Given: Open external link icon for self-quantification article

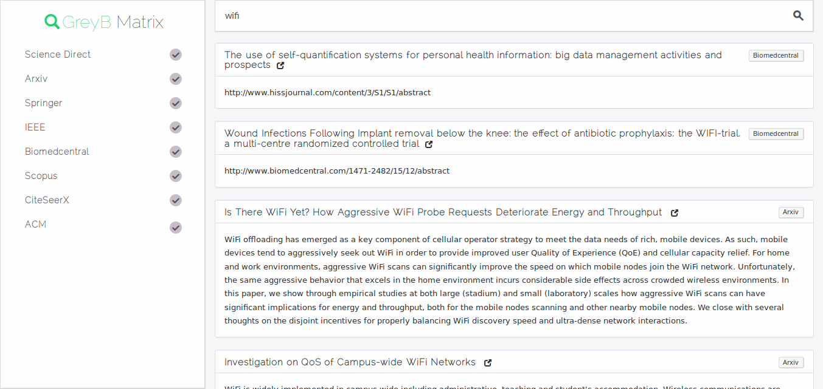Looking at the screenshot, I should [x=280, y=66].
